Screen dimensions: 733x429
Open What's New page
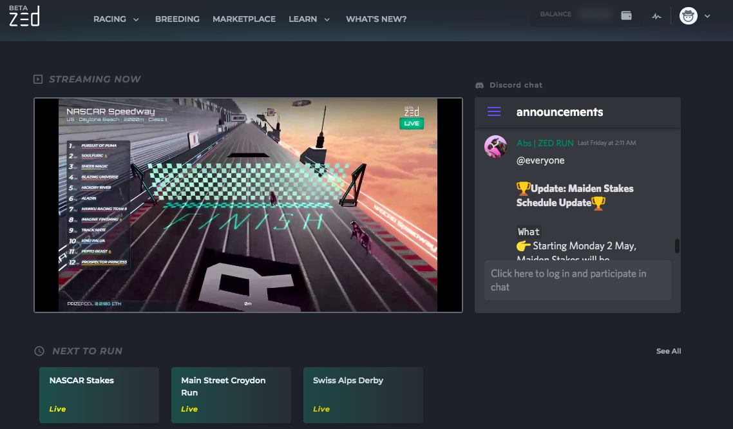click(376, 19)
